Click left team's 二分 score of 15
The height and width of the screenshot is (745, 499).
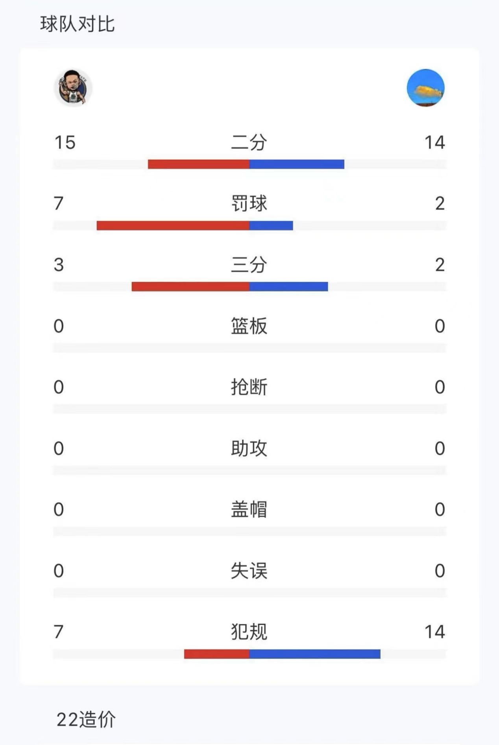[65, 142]
